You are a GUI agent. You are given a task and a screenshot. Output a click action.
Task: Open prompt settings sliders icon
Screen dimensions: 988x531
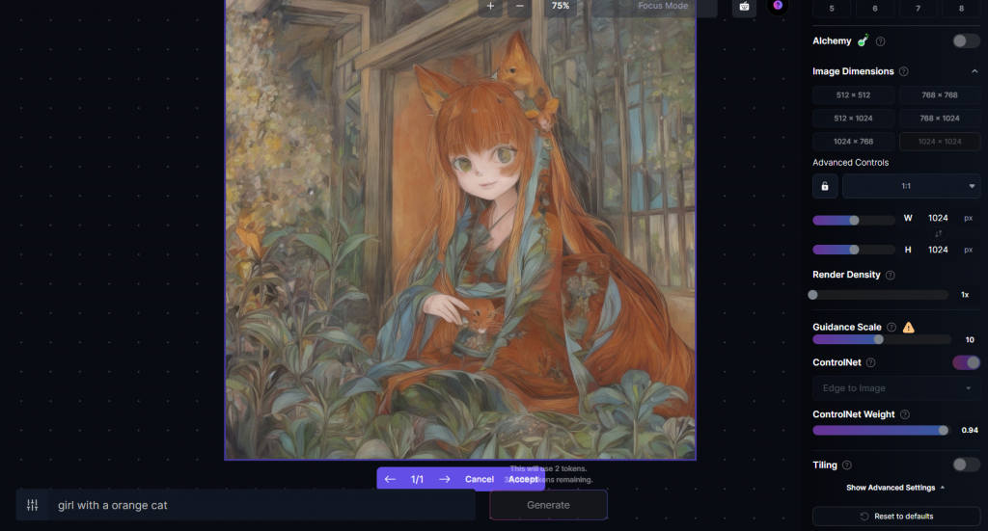pyautogui.click(x=32, y=505)
